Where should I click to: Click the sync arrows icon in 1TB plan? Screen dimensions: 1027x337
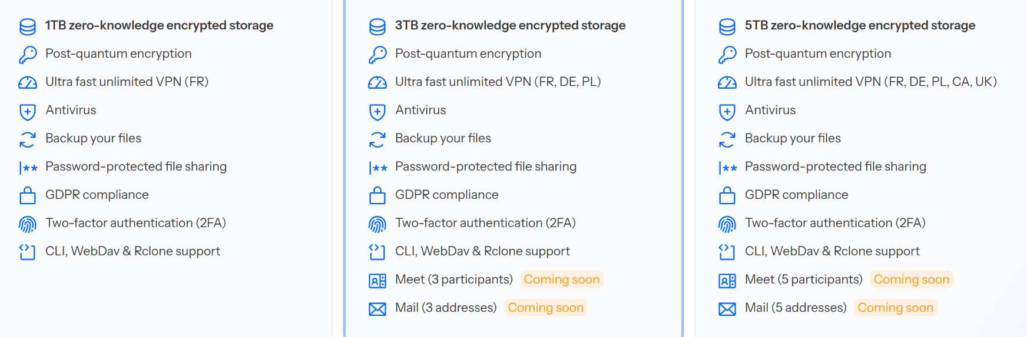(x=28, y=139)
